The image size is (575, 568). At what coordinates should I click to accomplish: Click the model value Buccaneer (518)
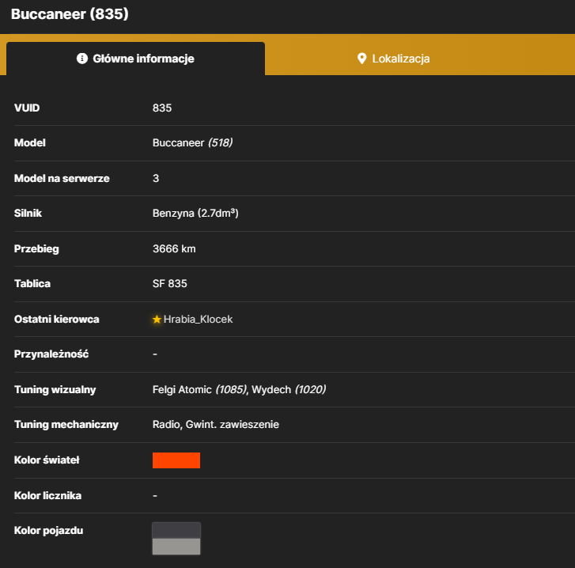pos(192,142)
